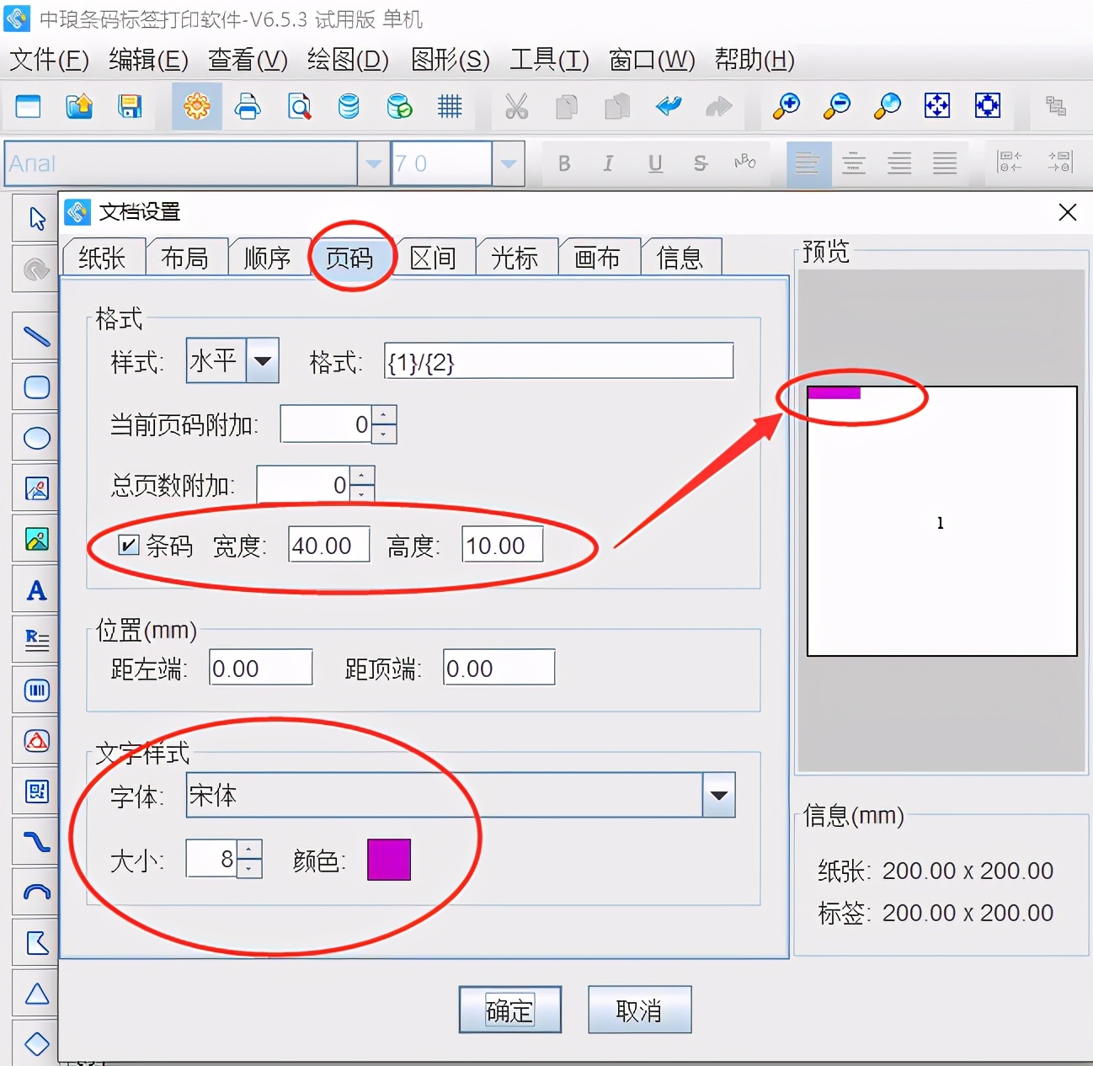Toggle bold formatting
This screenshot has width=1093, height=1066.
pyautogui.click(x=564, y=163)
